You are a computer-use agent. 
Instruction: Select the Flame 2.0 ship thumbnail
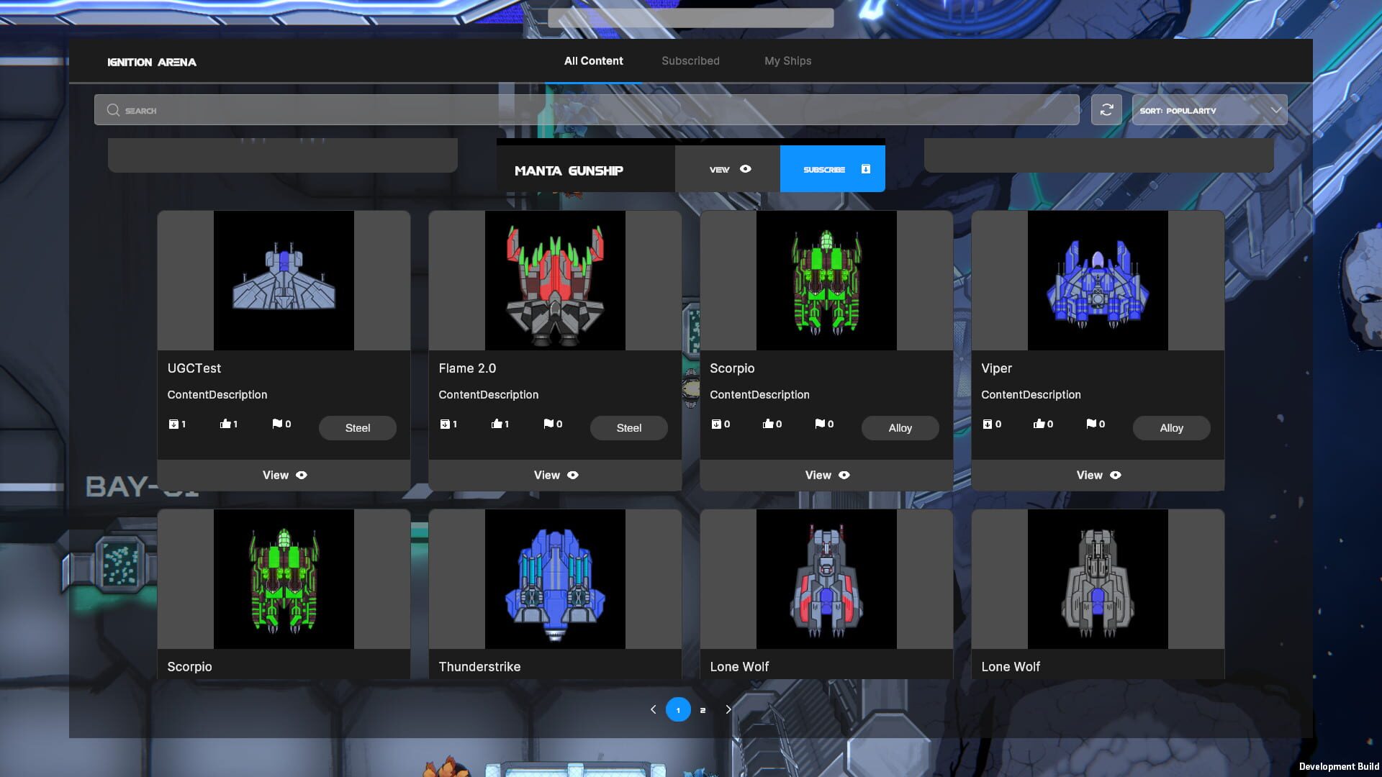[x=555, y=281]
